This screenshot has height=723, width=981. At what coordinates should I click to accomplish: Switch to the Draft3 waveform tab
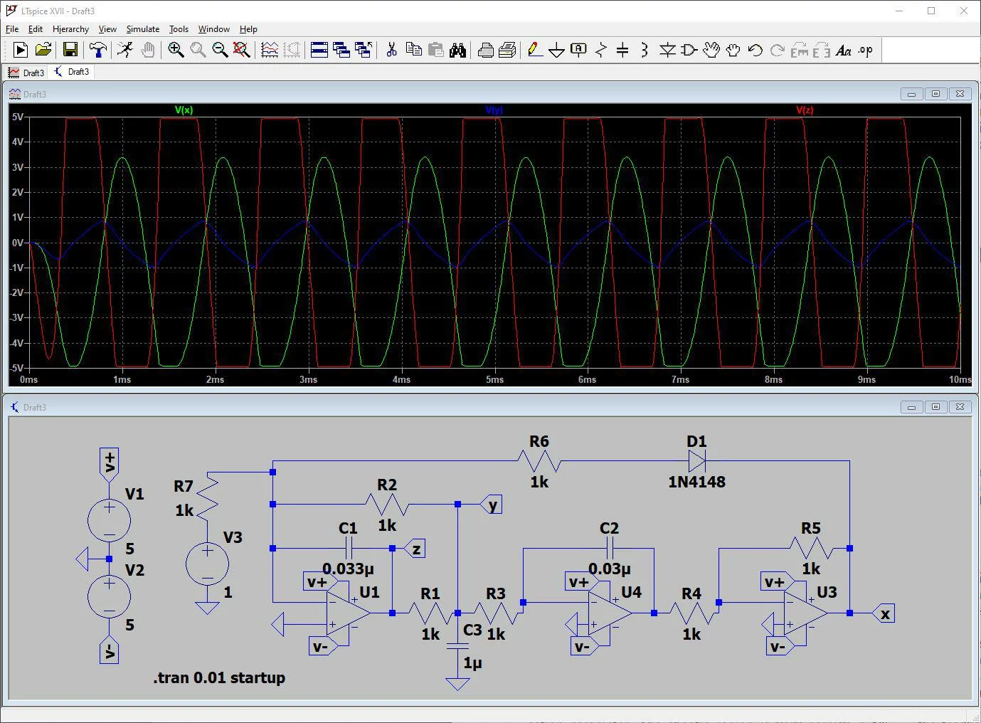(x=26, y=73)
